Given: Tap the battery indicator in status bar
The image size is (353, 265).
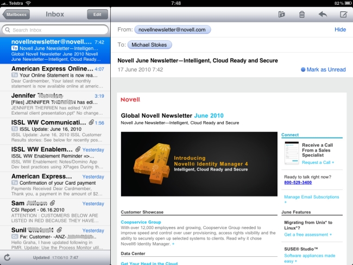Looking at the screenshot, I should (x=348, y=3).
